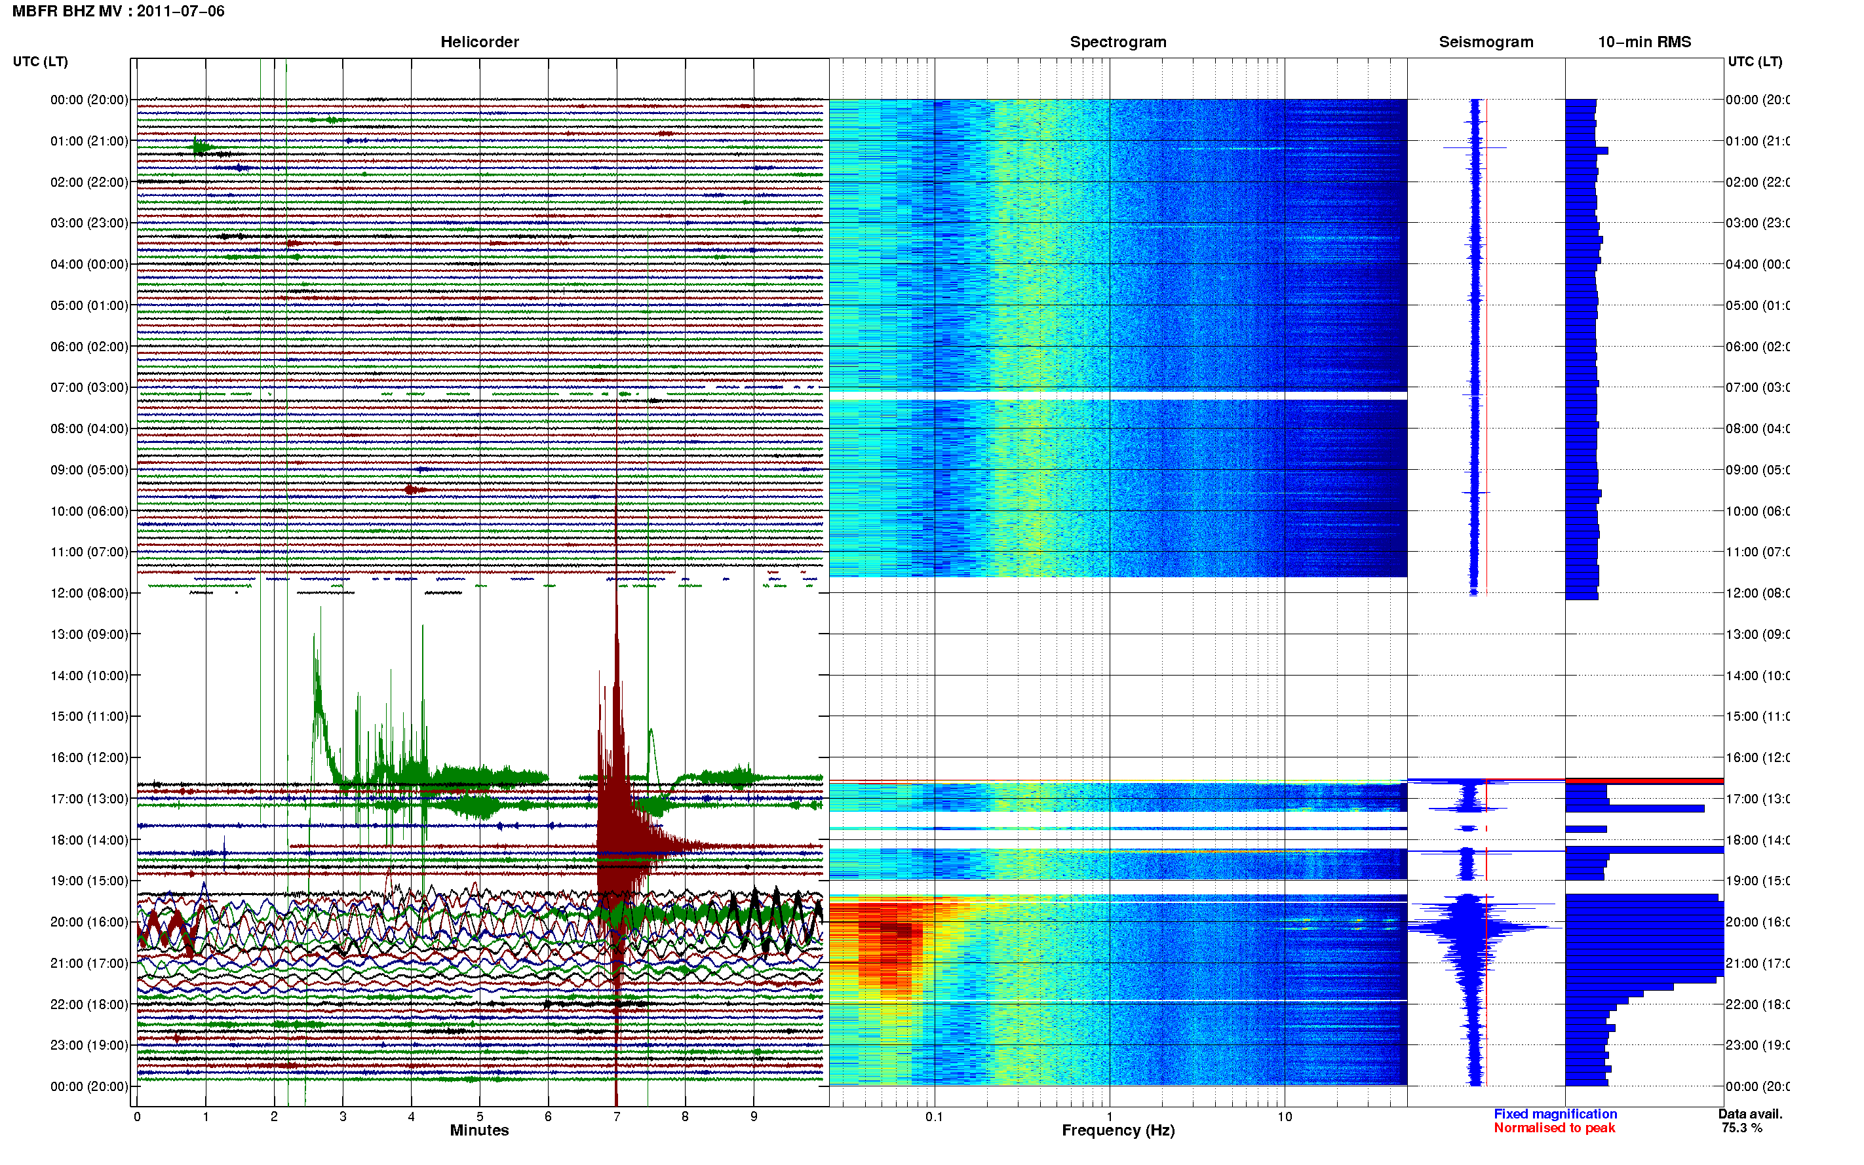
Task: Click the left '21:00 (17:00)' time label
Action: coord(89,963)
